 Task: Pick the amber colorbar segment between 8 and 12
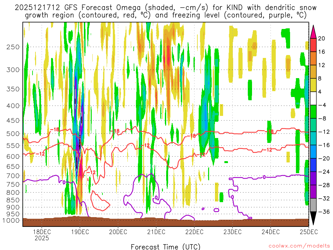point(313,72)
